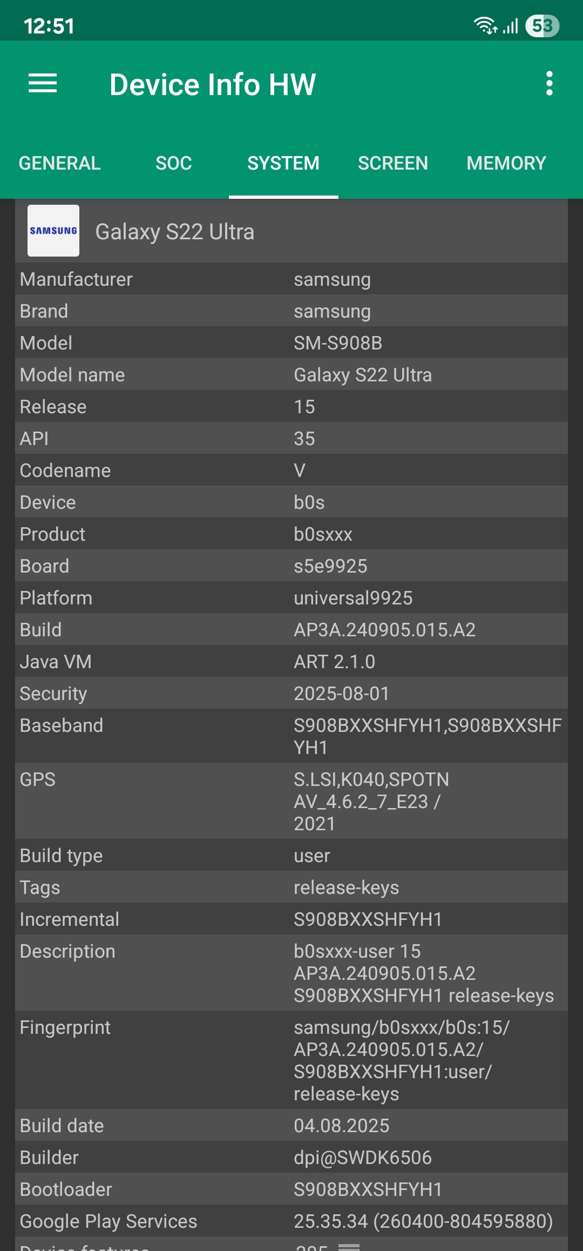583x1251 pixels.
Task: Tap the Galaxy S22 Ultra header title
Action: (175, 232)
